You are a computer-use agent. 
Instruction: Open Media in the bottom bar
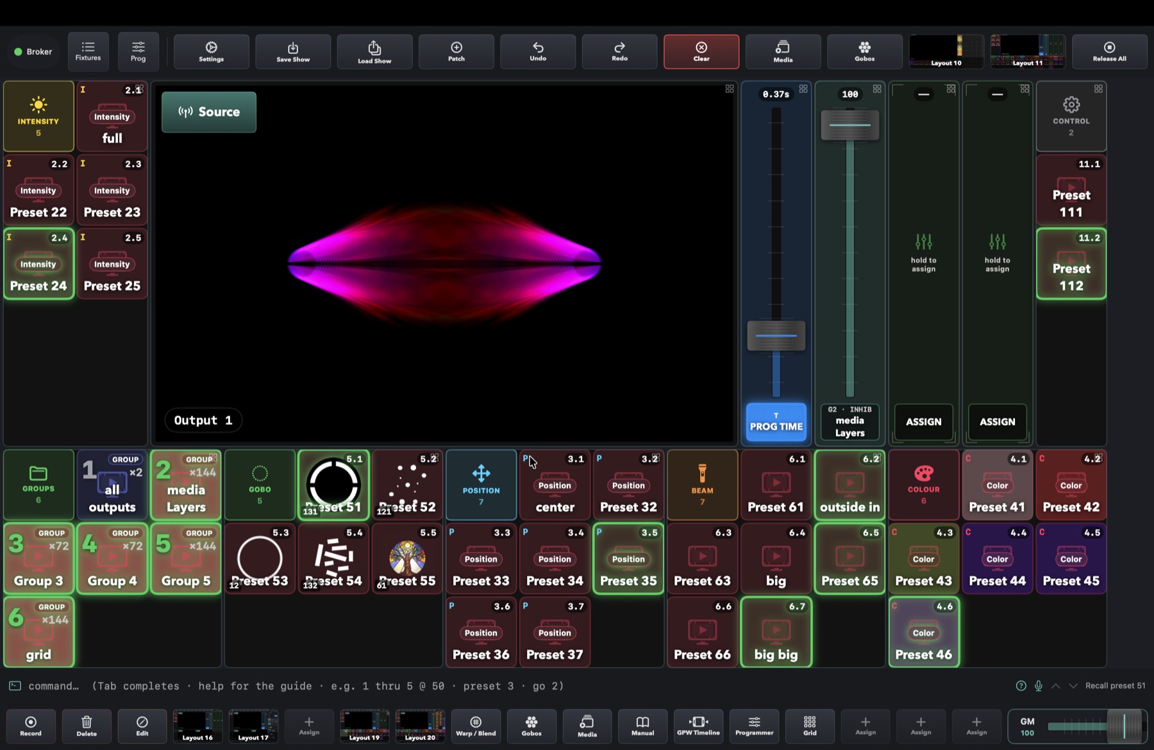click(x=587, y=726)
